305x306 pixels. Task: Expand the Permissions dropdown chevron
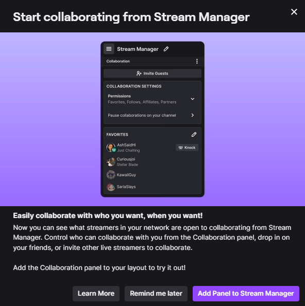[x=192, y=99]
